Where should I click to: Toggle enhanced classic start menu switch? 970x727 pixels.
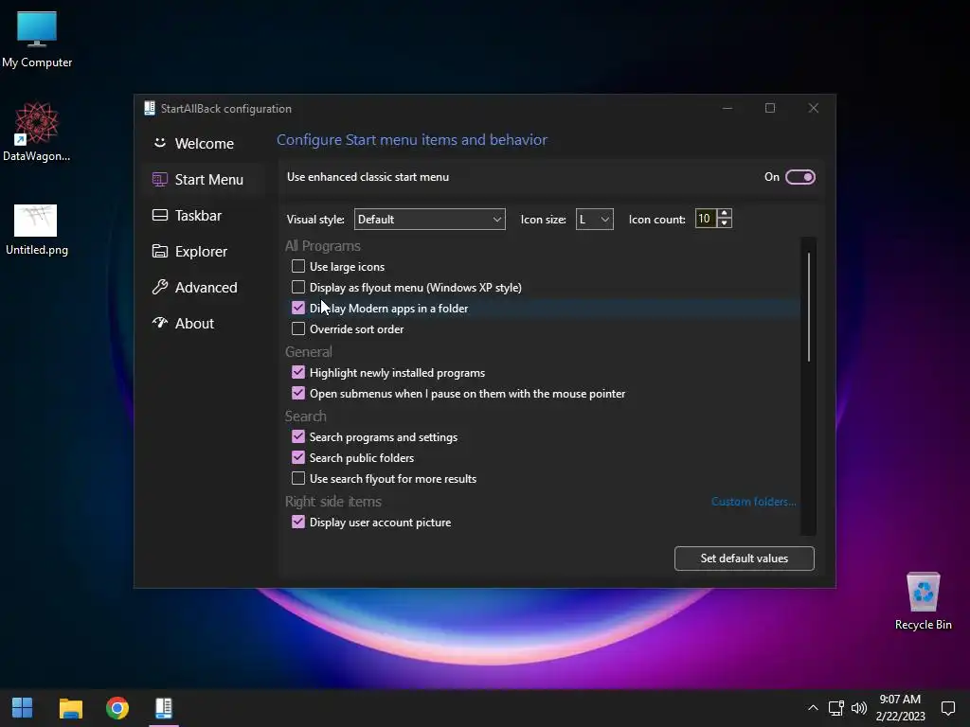tap(799, 177)
